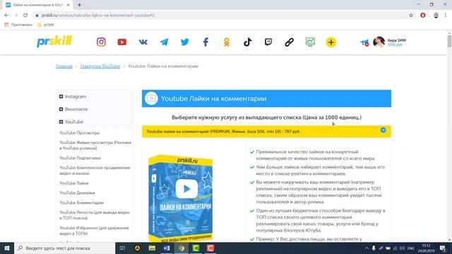Click the yellow plus icon in header
Screen dimensions: 452x254
click(x=331, y=42)
